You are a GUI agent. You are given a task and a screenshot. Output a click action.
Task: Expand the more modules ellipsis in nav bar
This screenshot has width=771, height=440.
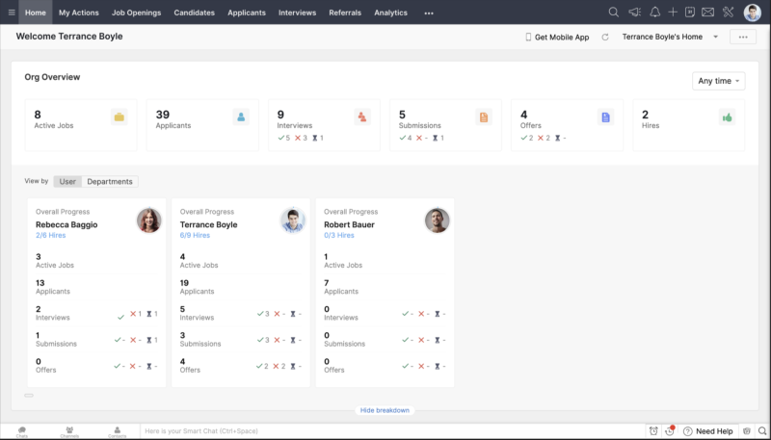(x=429, y=13)
